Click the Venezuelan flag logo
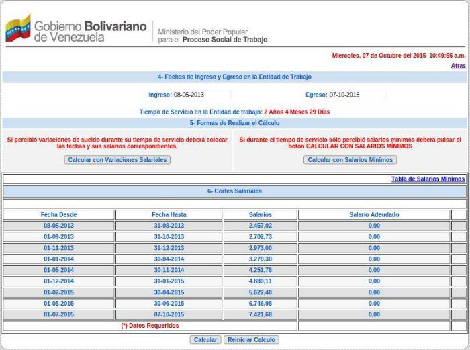 click(x=18, y=28)
